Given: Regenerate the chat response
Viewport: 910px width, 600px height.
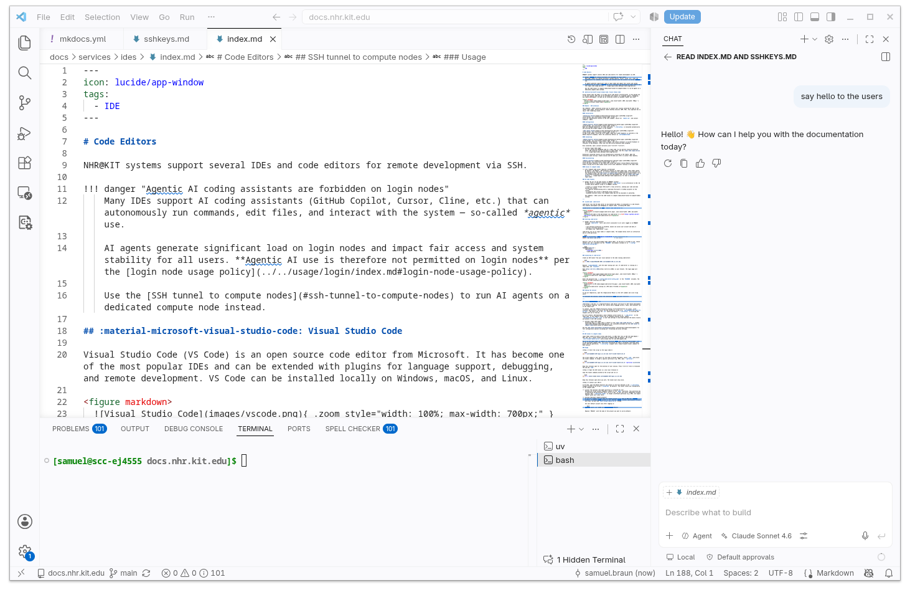Looking at the screenshot, I should pos(668,163).
